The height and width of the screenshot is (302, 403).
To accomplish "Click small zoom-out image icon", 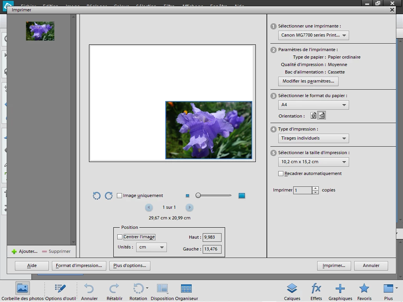I will [x=188, y=196].
